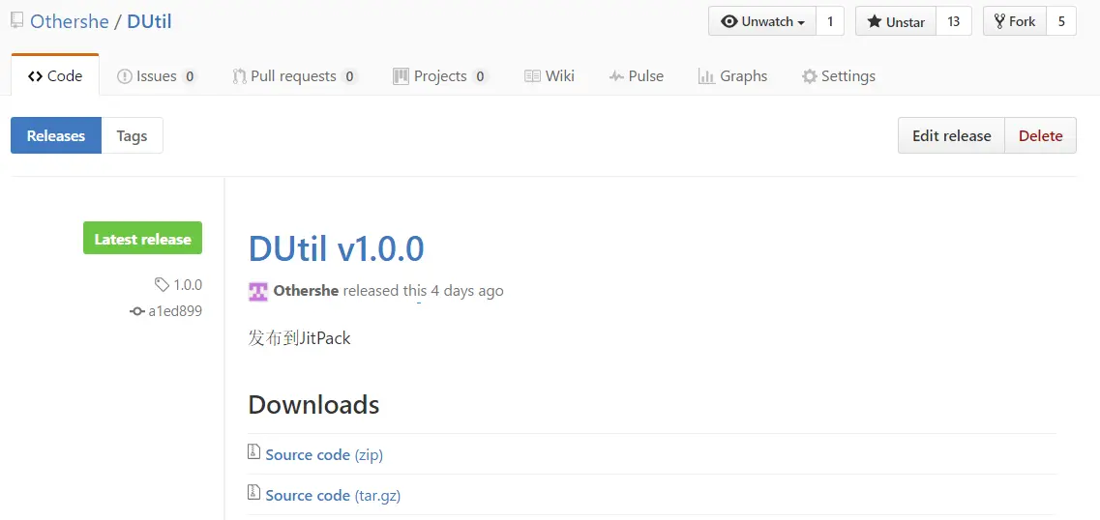The image size is (1100, 520).
Task: Open the DUtil v1.0.0 release title
Action: pyautogui.click(x=336, y=248)
